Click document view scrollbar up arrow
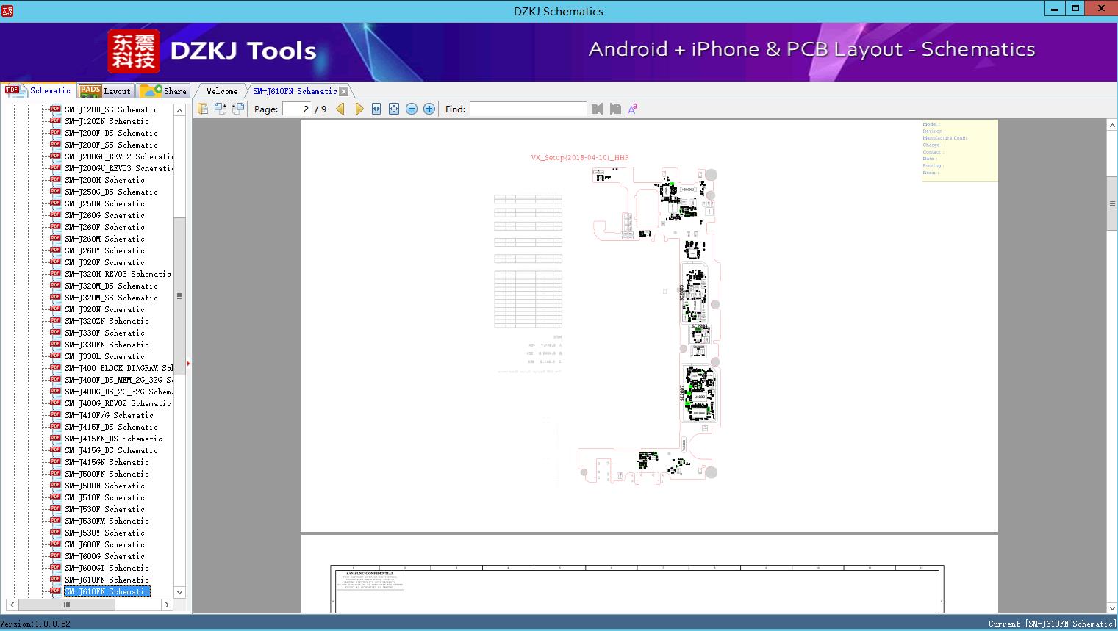 pyautogui.click(x=1112, y=126)
